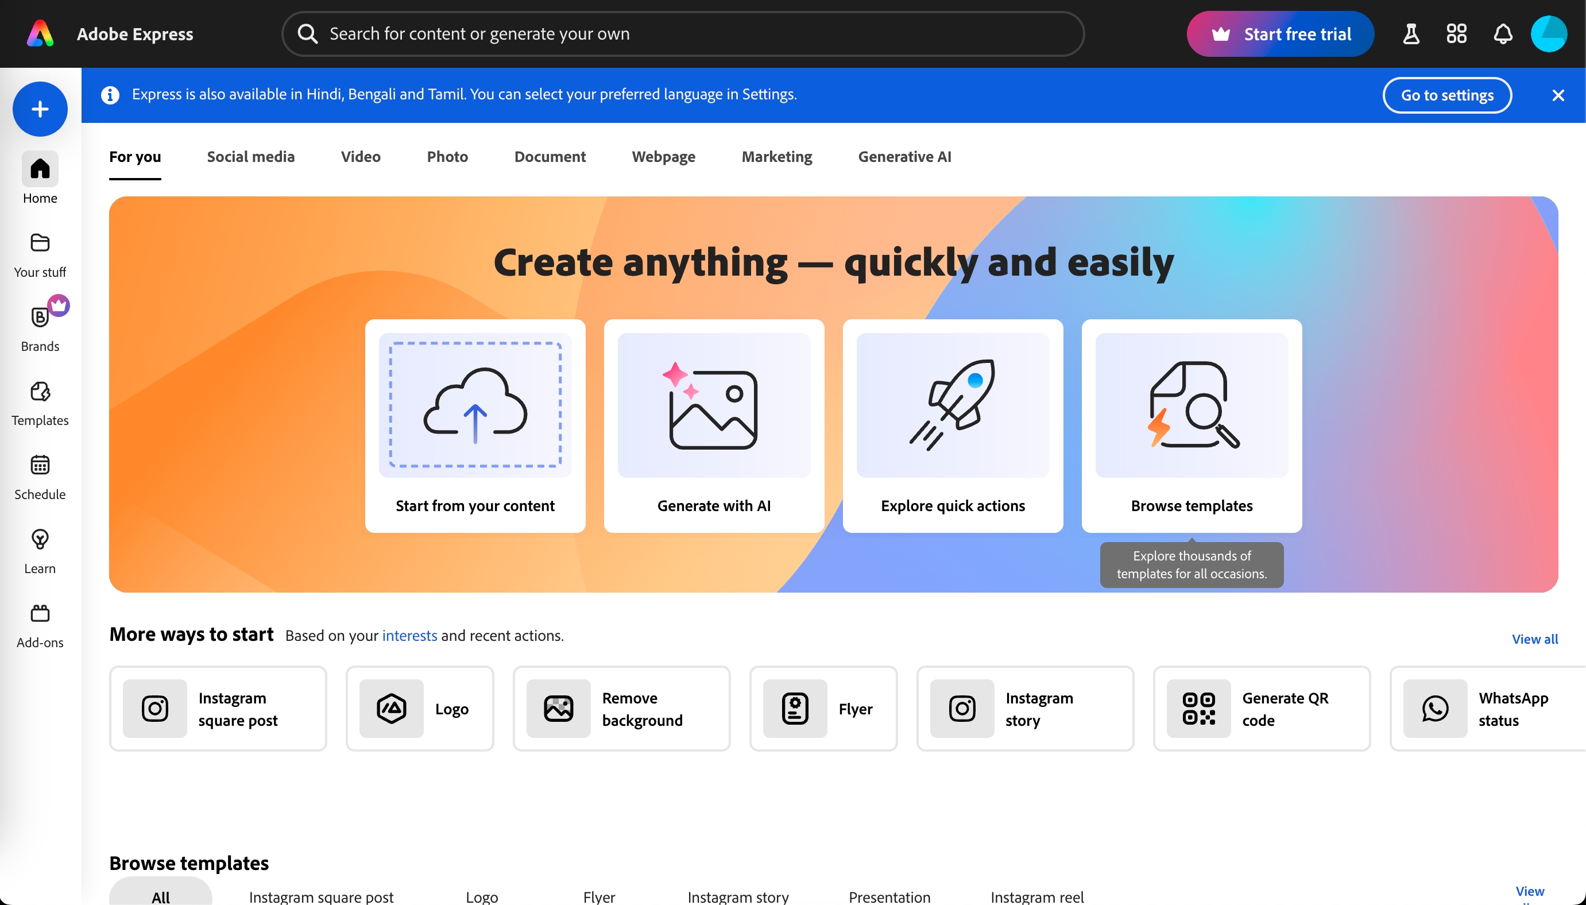Click Explore quick actions rocket card

(953, 426)
